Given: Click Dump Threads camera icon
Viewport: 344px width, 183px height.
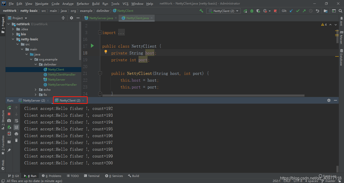Looking at the screenshot, I should (x=9, y=121).
